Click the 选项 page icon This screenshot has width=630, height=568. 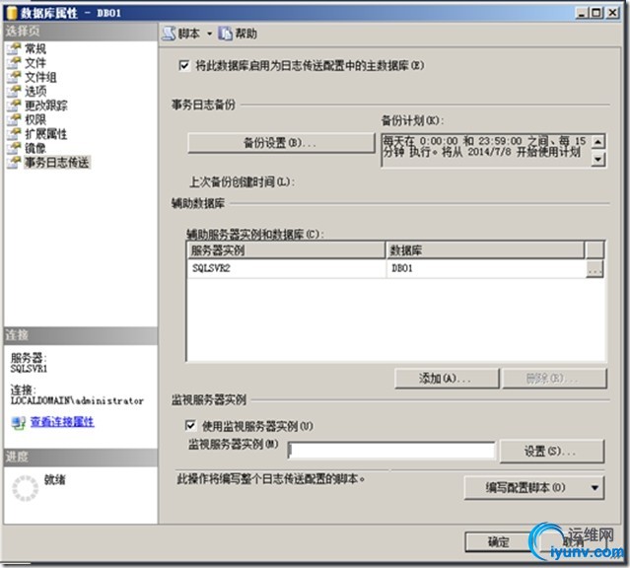(x=14, y=91)
